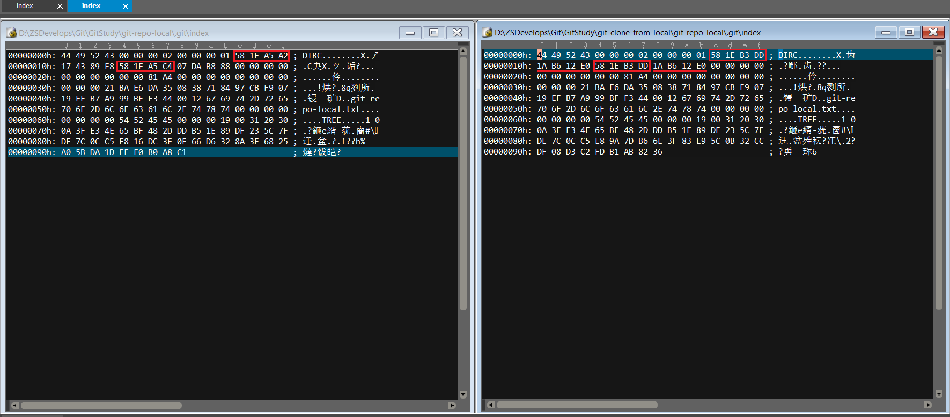The width and height of the screenshot is (950, 417).
Task: Click left window horizontal scrollbar thumb
Action: (x=101, y=405)
